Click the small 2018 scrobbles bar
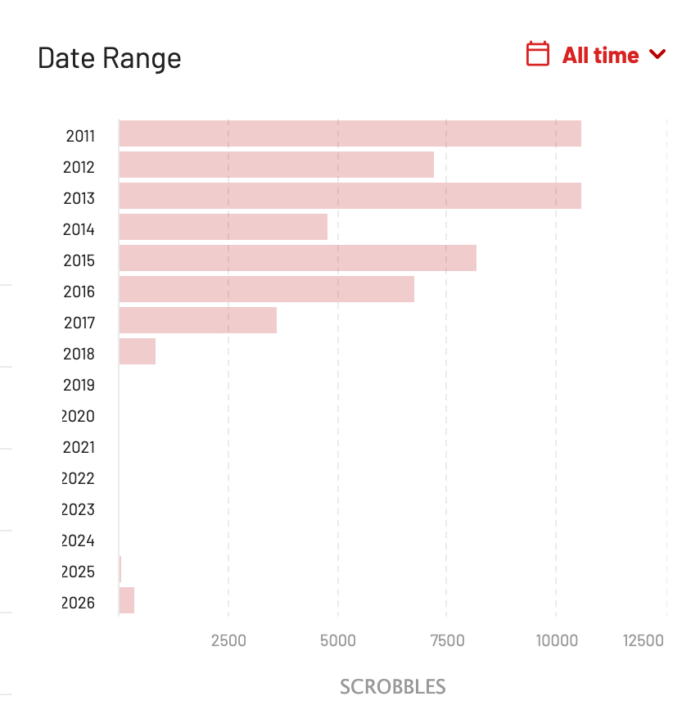Image resolution: width=691 pixels, height=719 pixels. point(137,351)
